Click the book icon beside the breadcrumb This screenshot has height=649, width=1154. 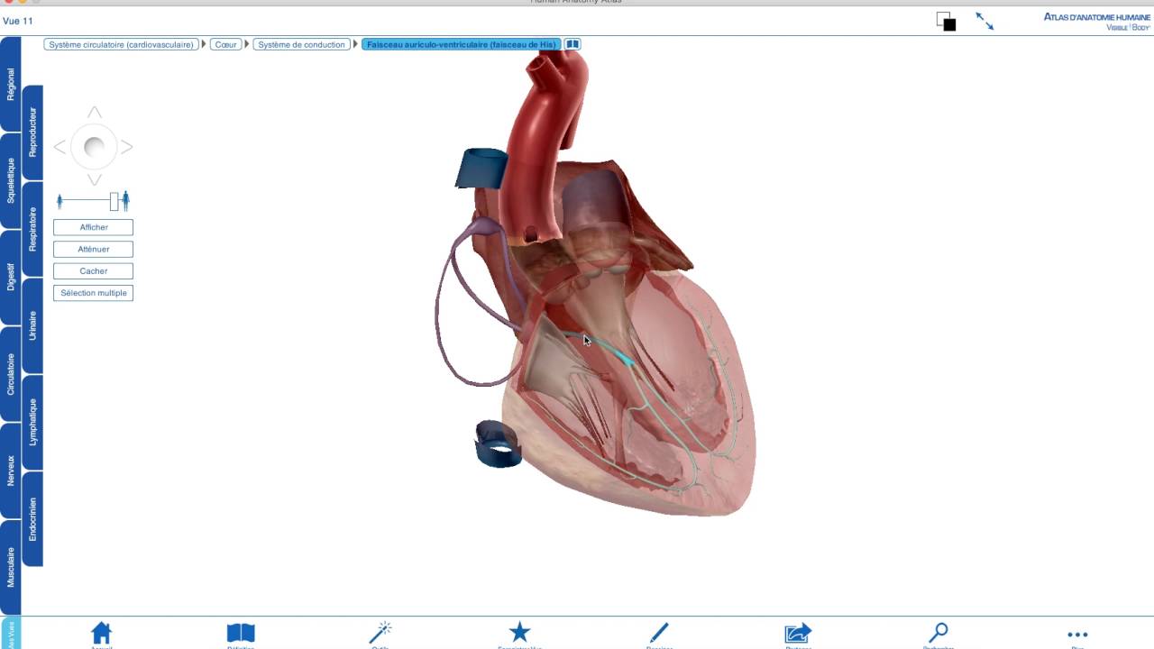coord(572,44)
